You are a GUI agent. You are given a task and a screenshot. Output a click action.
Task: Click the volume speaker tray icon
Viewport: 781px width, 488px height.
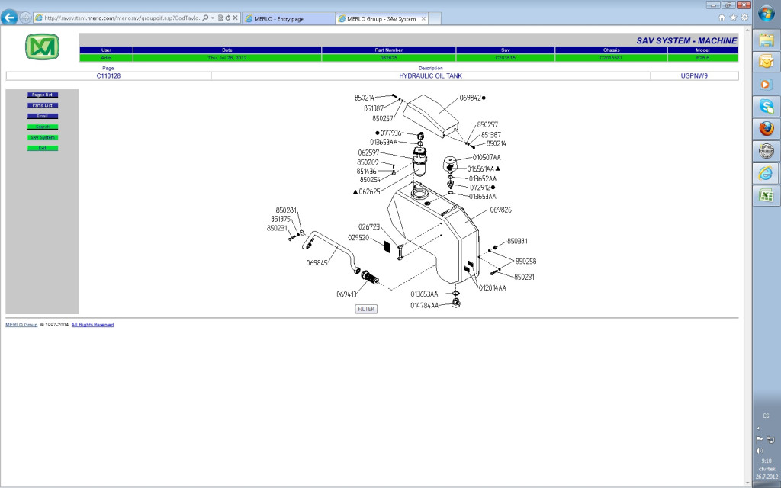click(x=760, y=451)
